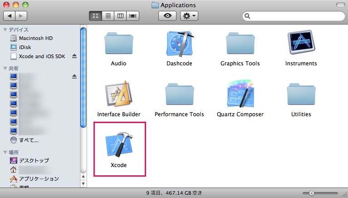
Task: Click into the Finder search field
Action: click(x=294, y=16)
